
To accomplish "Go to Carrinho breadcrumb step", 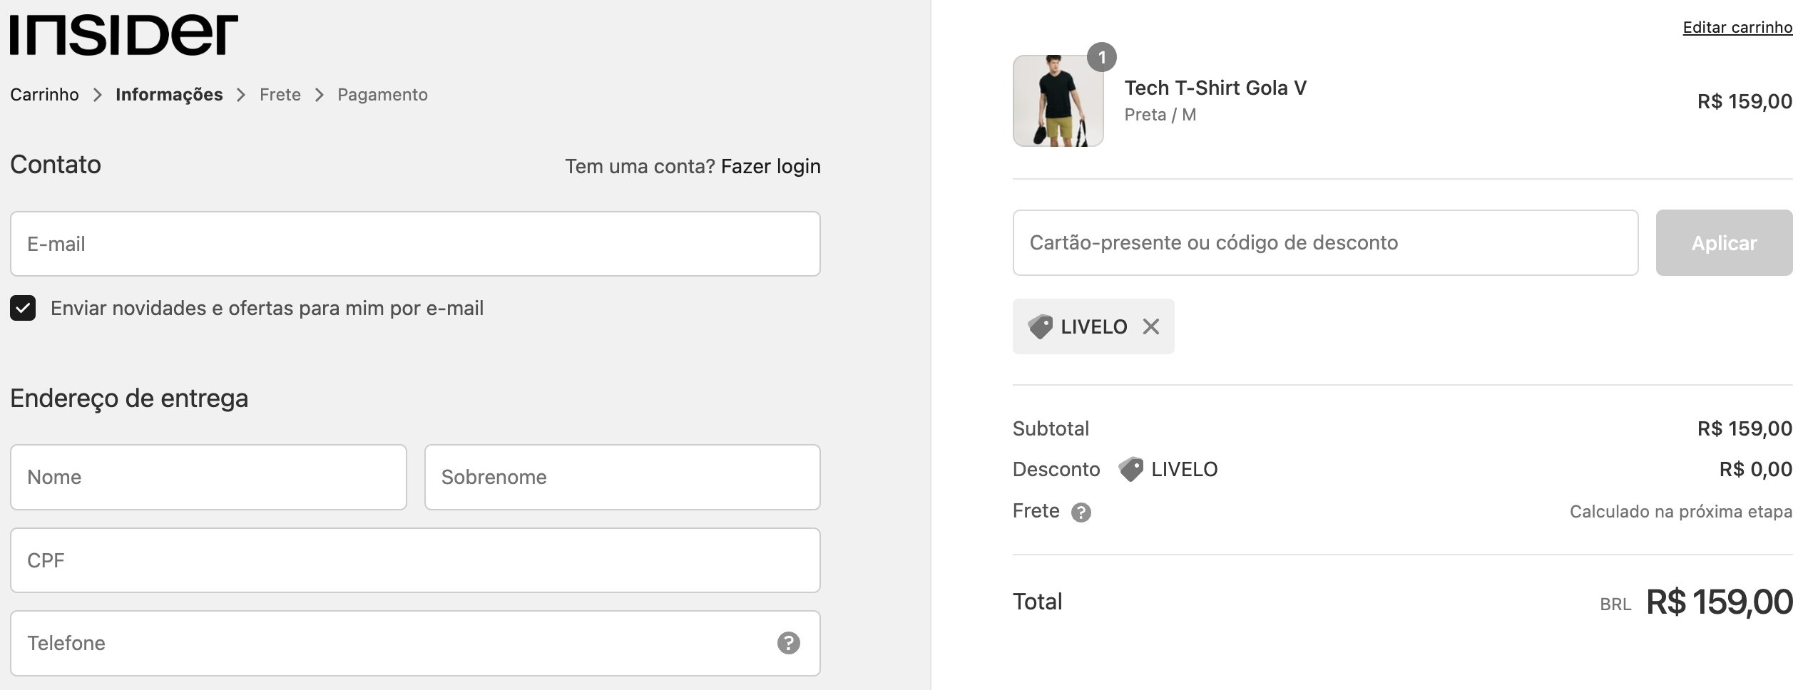I will click(44, 95).
